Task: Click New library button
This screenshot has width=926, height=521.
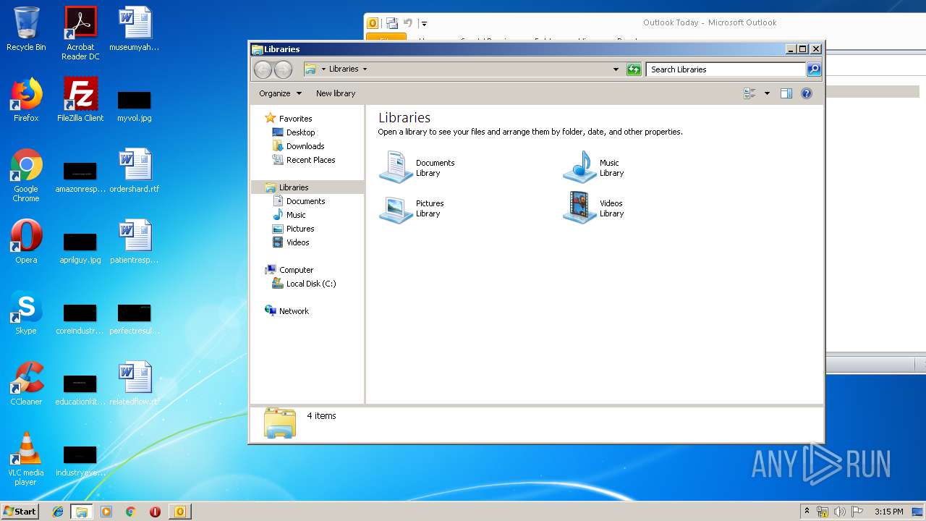Action: 336,93
